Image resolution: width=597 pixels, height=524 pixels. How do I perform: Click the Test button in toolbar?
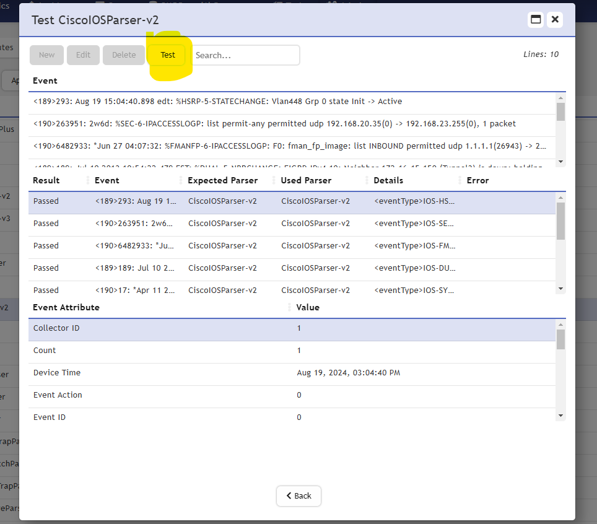coord(168,55)
